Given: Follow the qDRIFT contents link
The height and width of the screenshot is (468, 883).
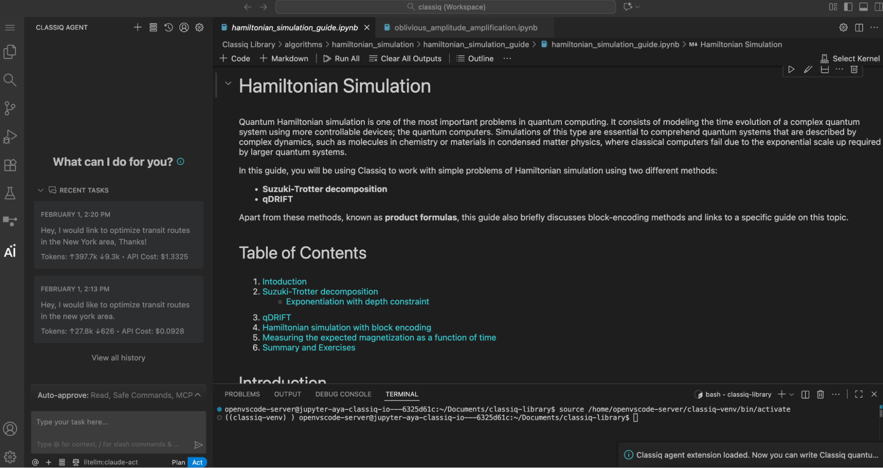Looking at the screenshot, I should 277,318.
